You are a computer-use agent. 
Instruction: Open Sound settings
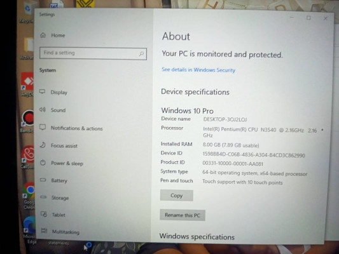(58, 110)
